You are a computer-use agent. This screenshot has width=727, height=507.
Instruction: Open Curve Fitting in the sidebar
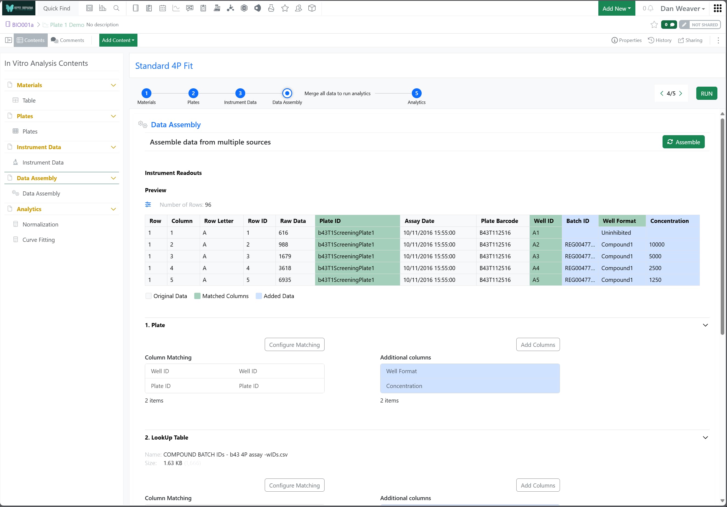point(38,240)
